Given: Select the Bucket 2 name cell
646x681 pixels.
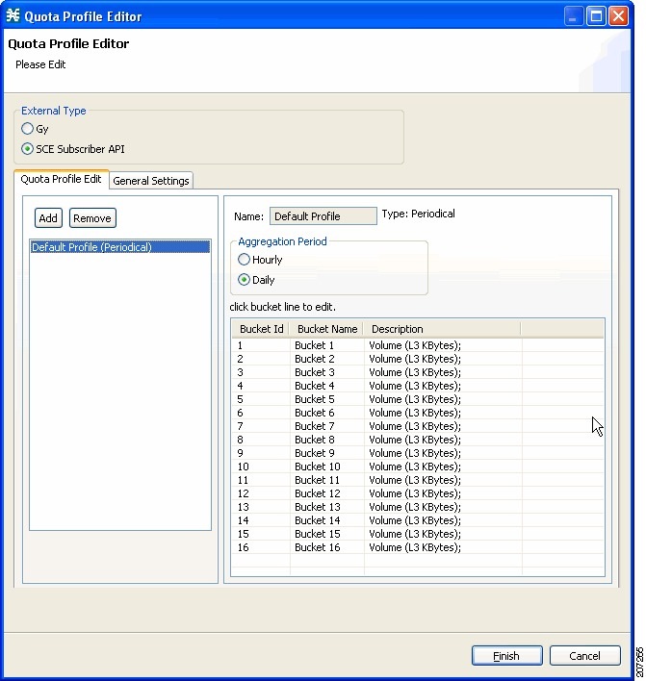Looking at the screenshot, I should [327, 359].
